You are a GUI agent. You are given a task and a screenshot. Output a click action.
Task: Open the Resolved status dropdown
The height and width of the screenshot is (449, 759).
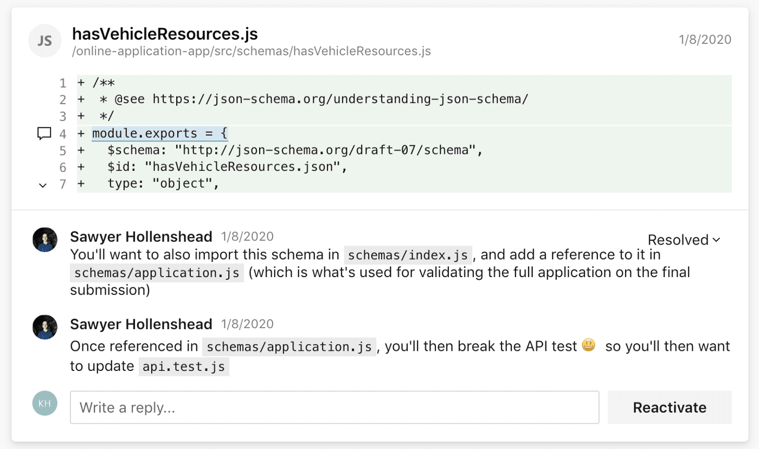[x=683, y=239]
